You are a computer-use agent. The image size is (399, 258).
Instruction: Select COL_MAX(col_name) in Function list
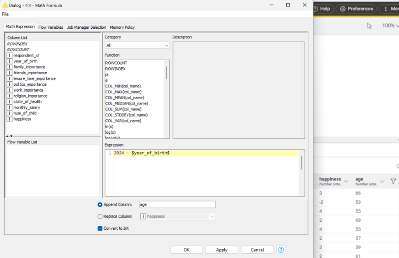pos(123,92)
